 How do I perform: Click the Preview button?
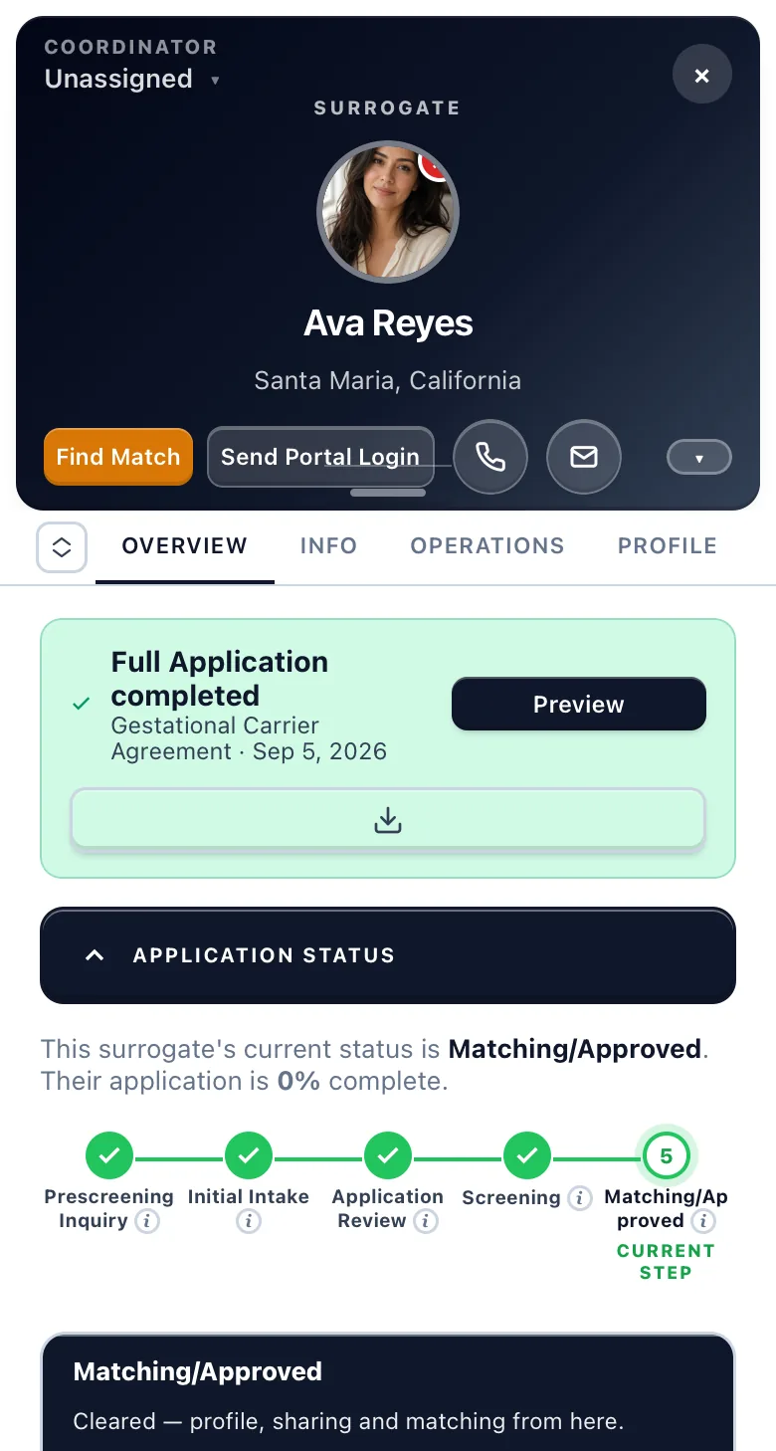coord(579,705)
